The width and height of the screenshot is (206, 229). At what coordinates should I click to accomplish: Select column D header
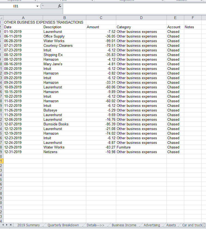[141, 18]
